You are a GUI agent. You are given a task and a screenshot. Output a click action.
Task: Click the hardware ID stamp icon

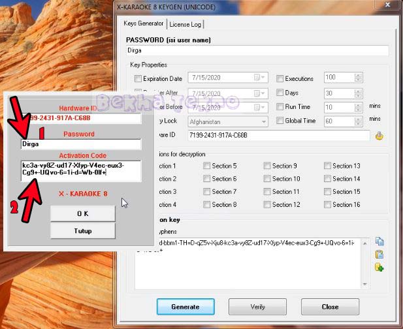tap(379, 136)
